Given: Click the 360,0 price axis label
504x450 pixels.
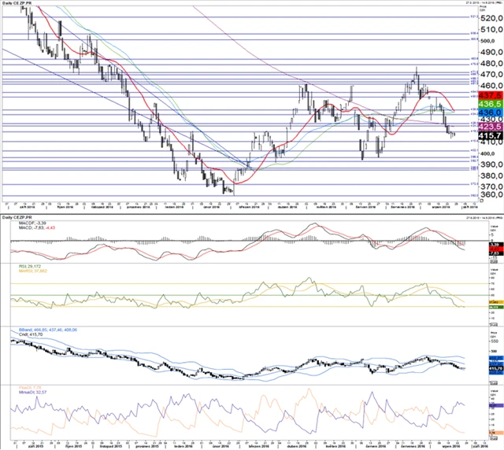Looking at the screenshot, I should (491, 194).
